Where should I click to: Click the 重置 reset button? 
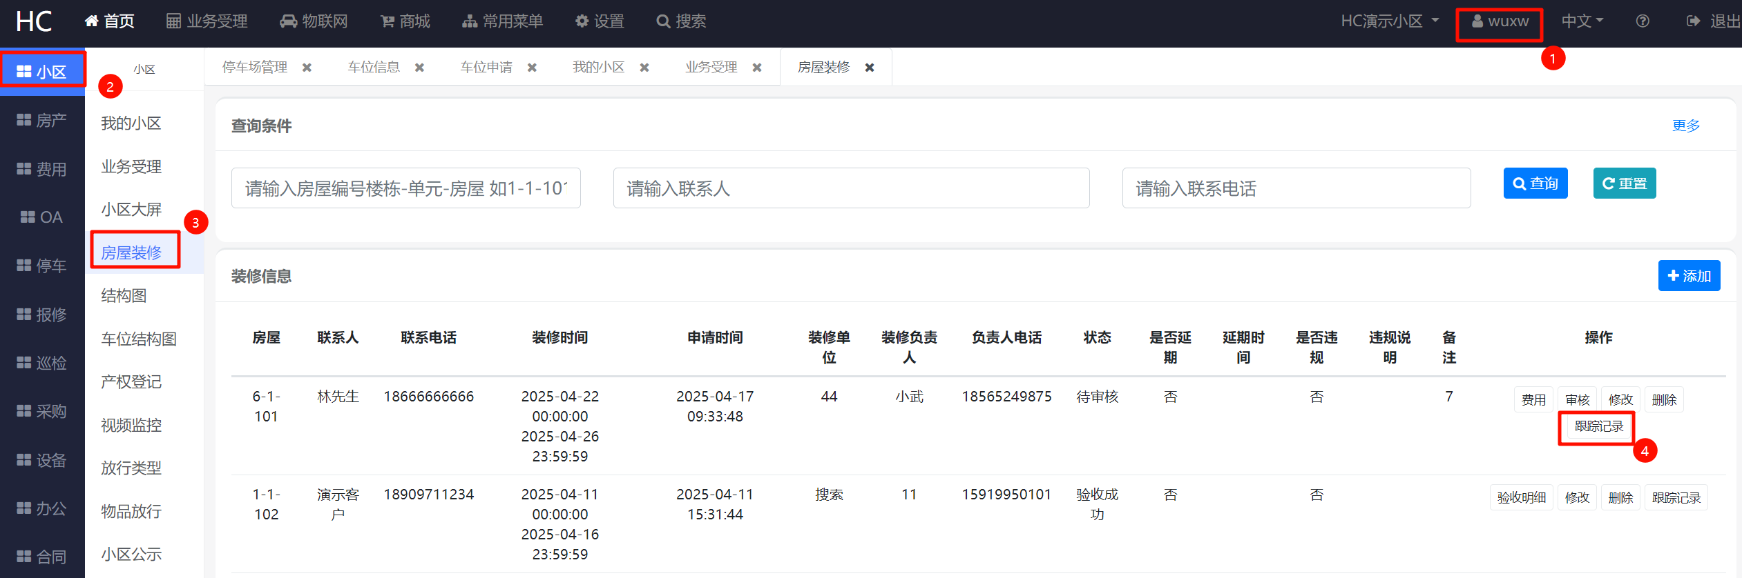click(x=1625, y=183)
